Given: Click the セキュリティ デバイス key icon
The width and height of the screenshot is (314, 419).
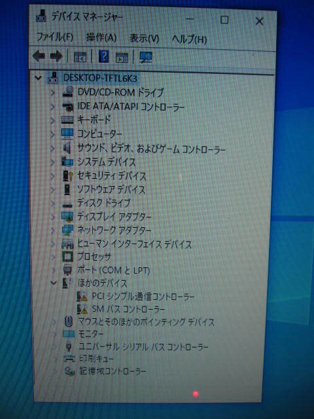Looking at the screenshot, I should (68, 176).
